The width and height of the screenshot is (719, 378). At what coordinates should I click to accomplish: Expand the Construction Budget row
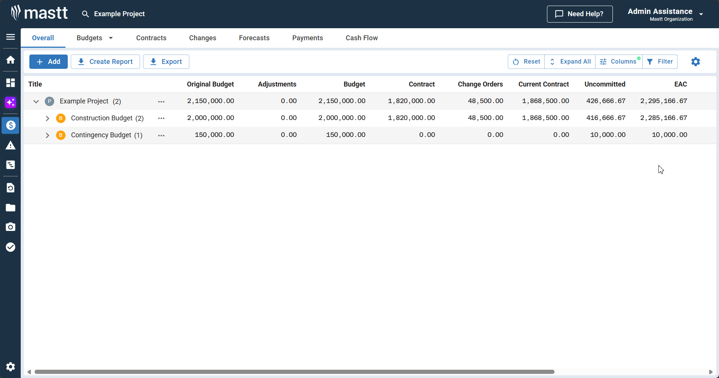(47, 118)
